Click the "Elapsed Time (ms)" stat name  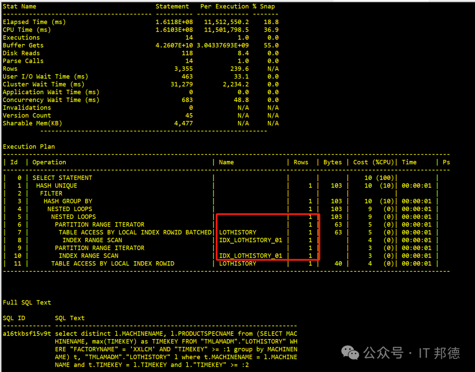click(34, 22)
